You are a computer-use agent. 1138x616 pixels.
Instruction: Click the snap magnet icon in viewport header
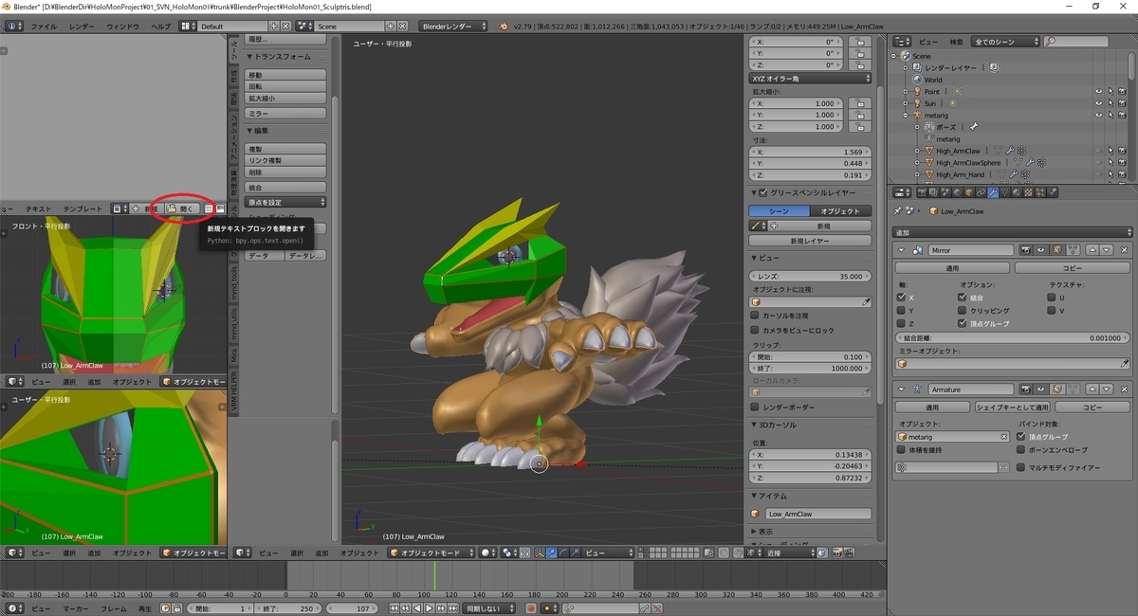click(739, 553)
